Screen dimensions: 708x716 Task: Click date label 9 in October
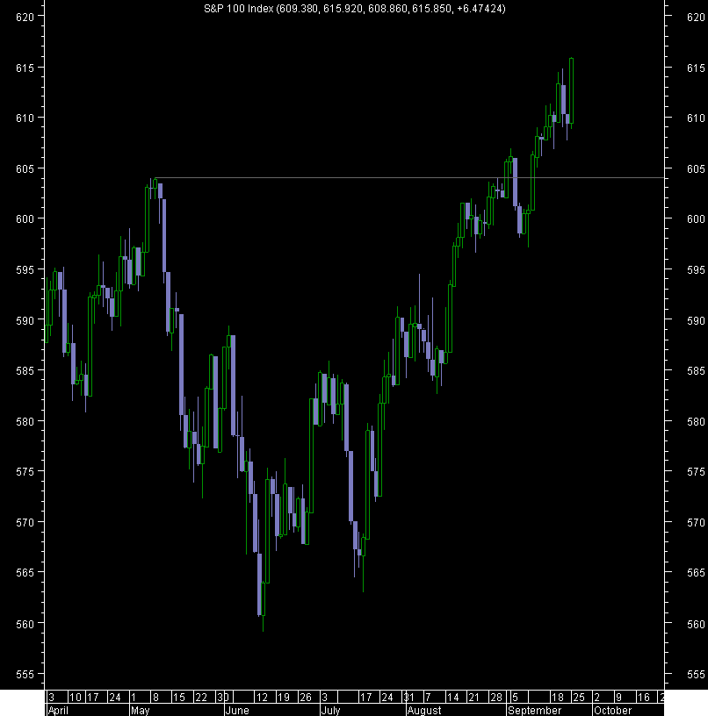tap(619, 698)
